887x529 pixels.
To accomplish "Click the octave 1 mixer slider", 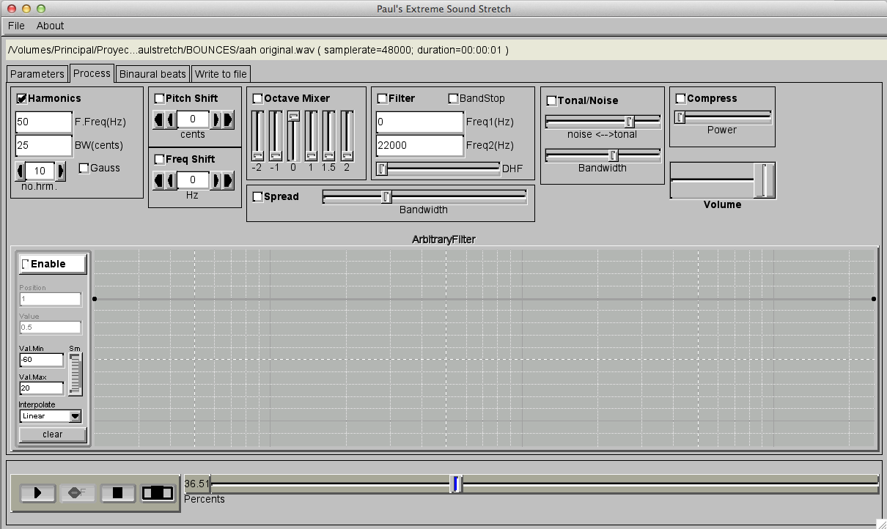I will (x=311, y=136).
